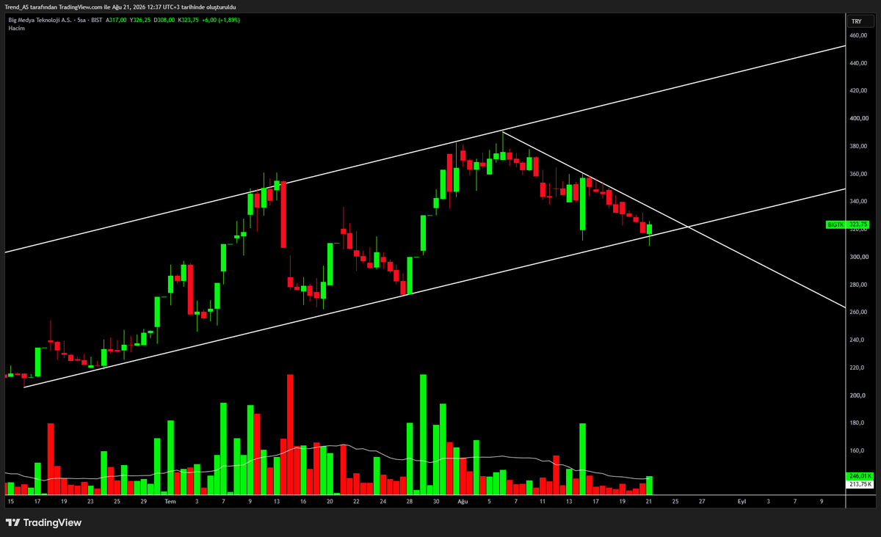881x537 pixels.
Task: Click the 360,00 price axis label
Action: pyautogui.click(x=860, y=174)
